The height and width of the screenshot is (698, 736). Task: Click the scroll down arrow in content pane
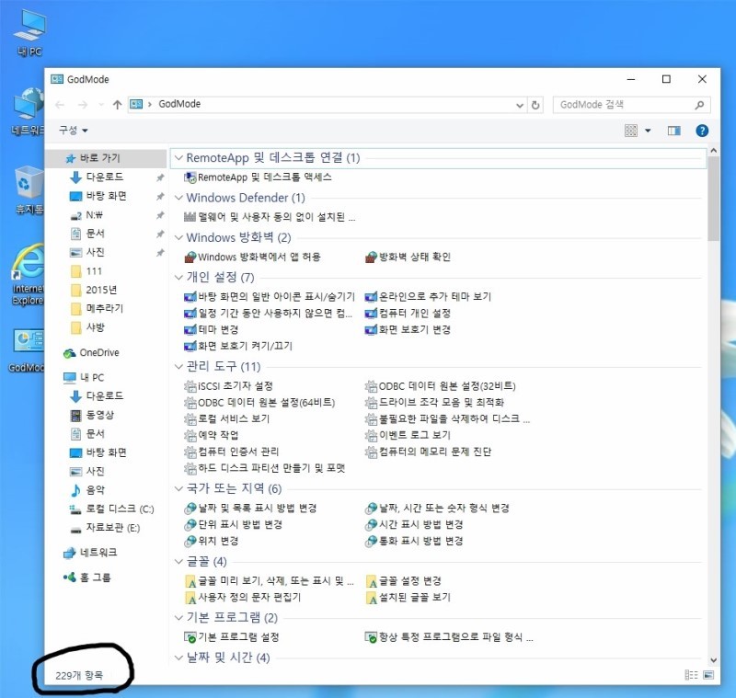click(714, 660)
